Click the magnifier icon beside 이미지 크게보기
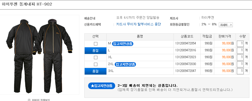 [29, 100]
